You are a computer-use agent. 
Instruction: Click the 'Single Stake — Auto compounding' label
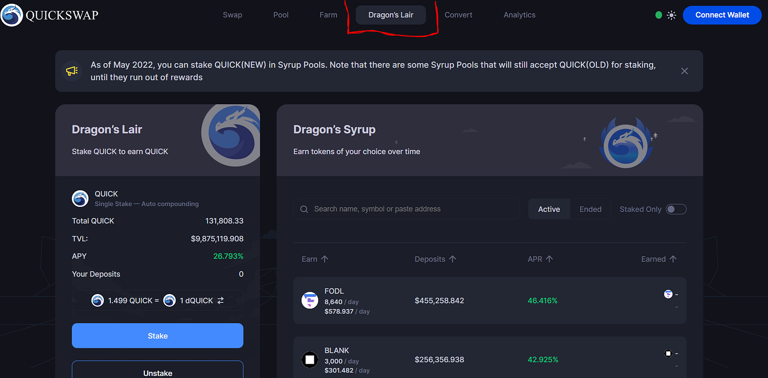pyautogui.click(x=146, y=204)
